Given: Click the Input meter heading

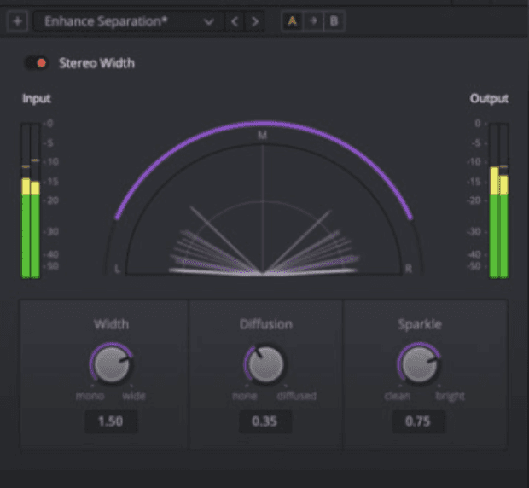Looking at the screenshot, I should [37, 99].
